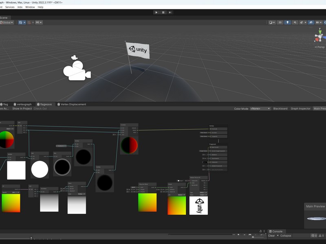
Task: Toggle the Graph Inspector panel
Action: click(x=300, y=109)
